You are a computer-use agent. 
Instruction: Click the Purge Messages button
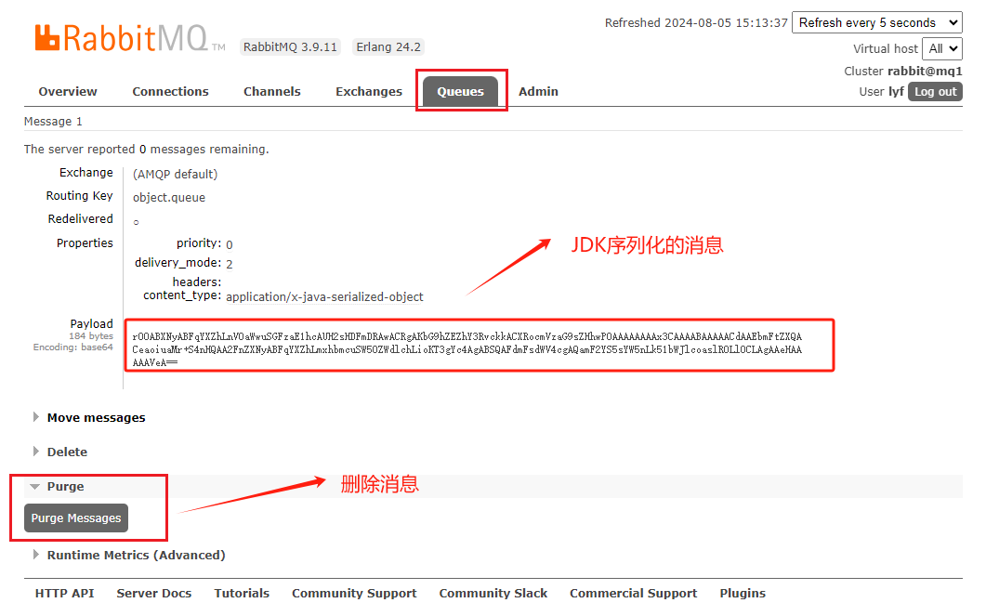point(76,518)
